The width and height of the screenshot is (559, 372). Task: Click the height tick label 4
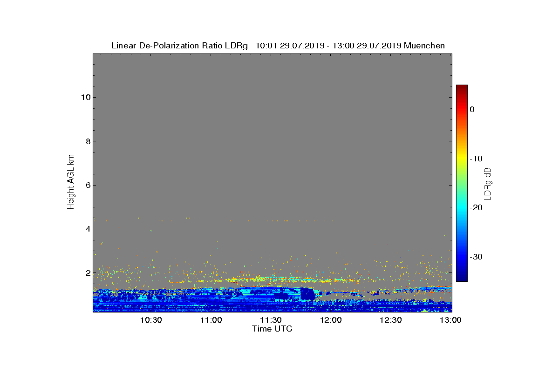tap(87, 229)
